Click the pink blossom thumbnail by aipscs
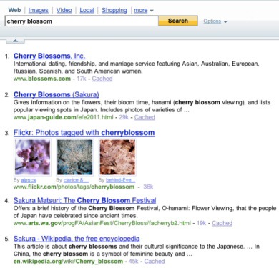This screenshot has width=279, height=268. pyautogui.click(x=33, y=157)
